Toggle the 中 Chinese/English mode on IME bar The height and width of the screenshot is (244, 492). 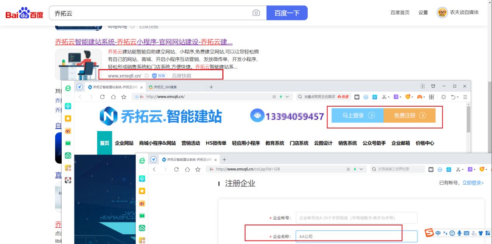pos(438,233)
